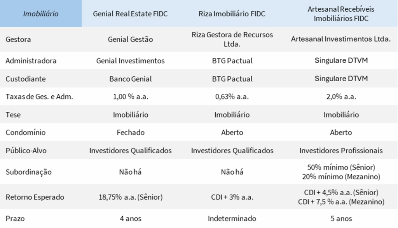Select the Administradora row label

[x=31, y=61]
